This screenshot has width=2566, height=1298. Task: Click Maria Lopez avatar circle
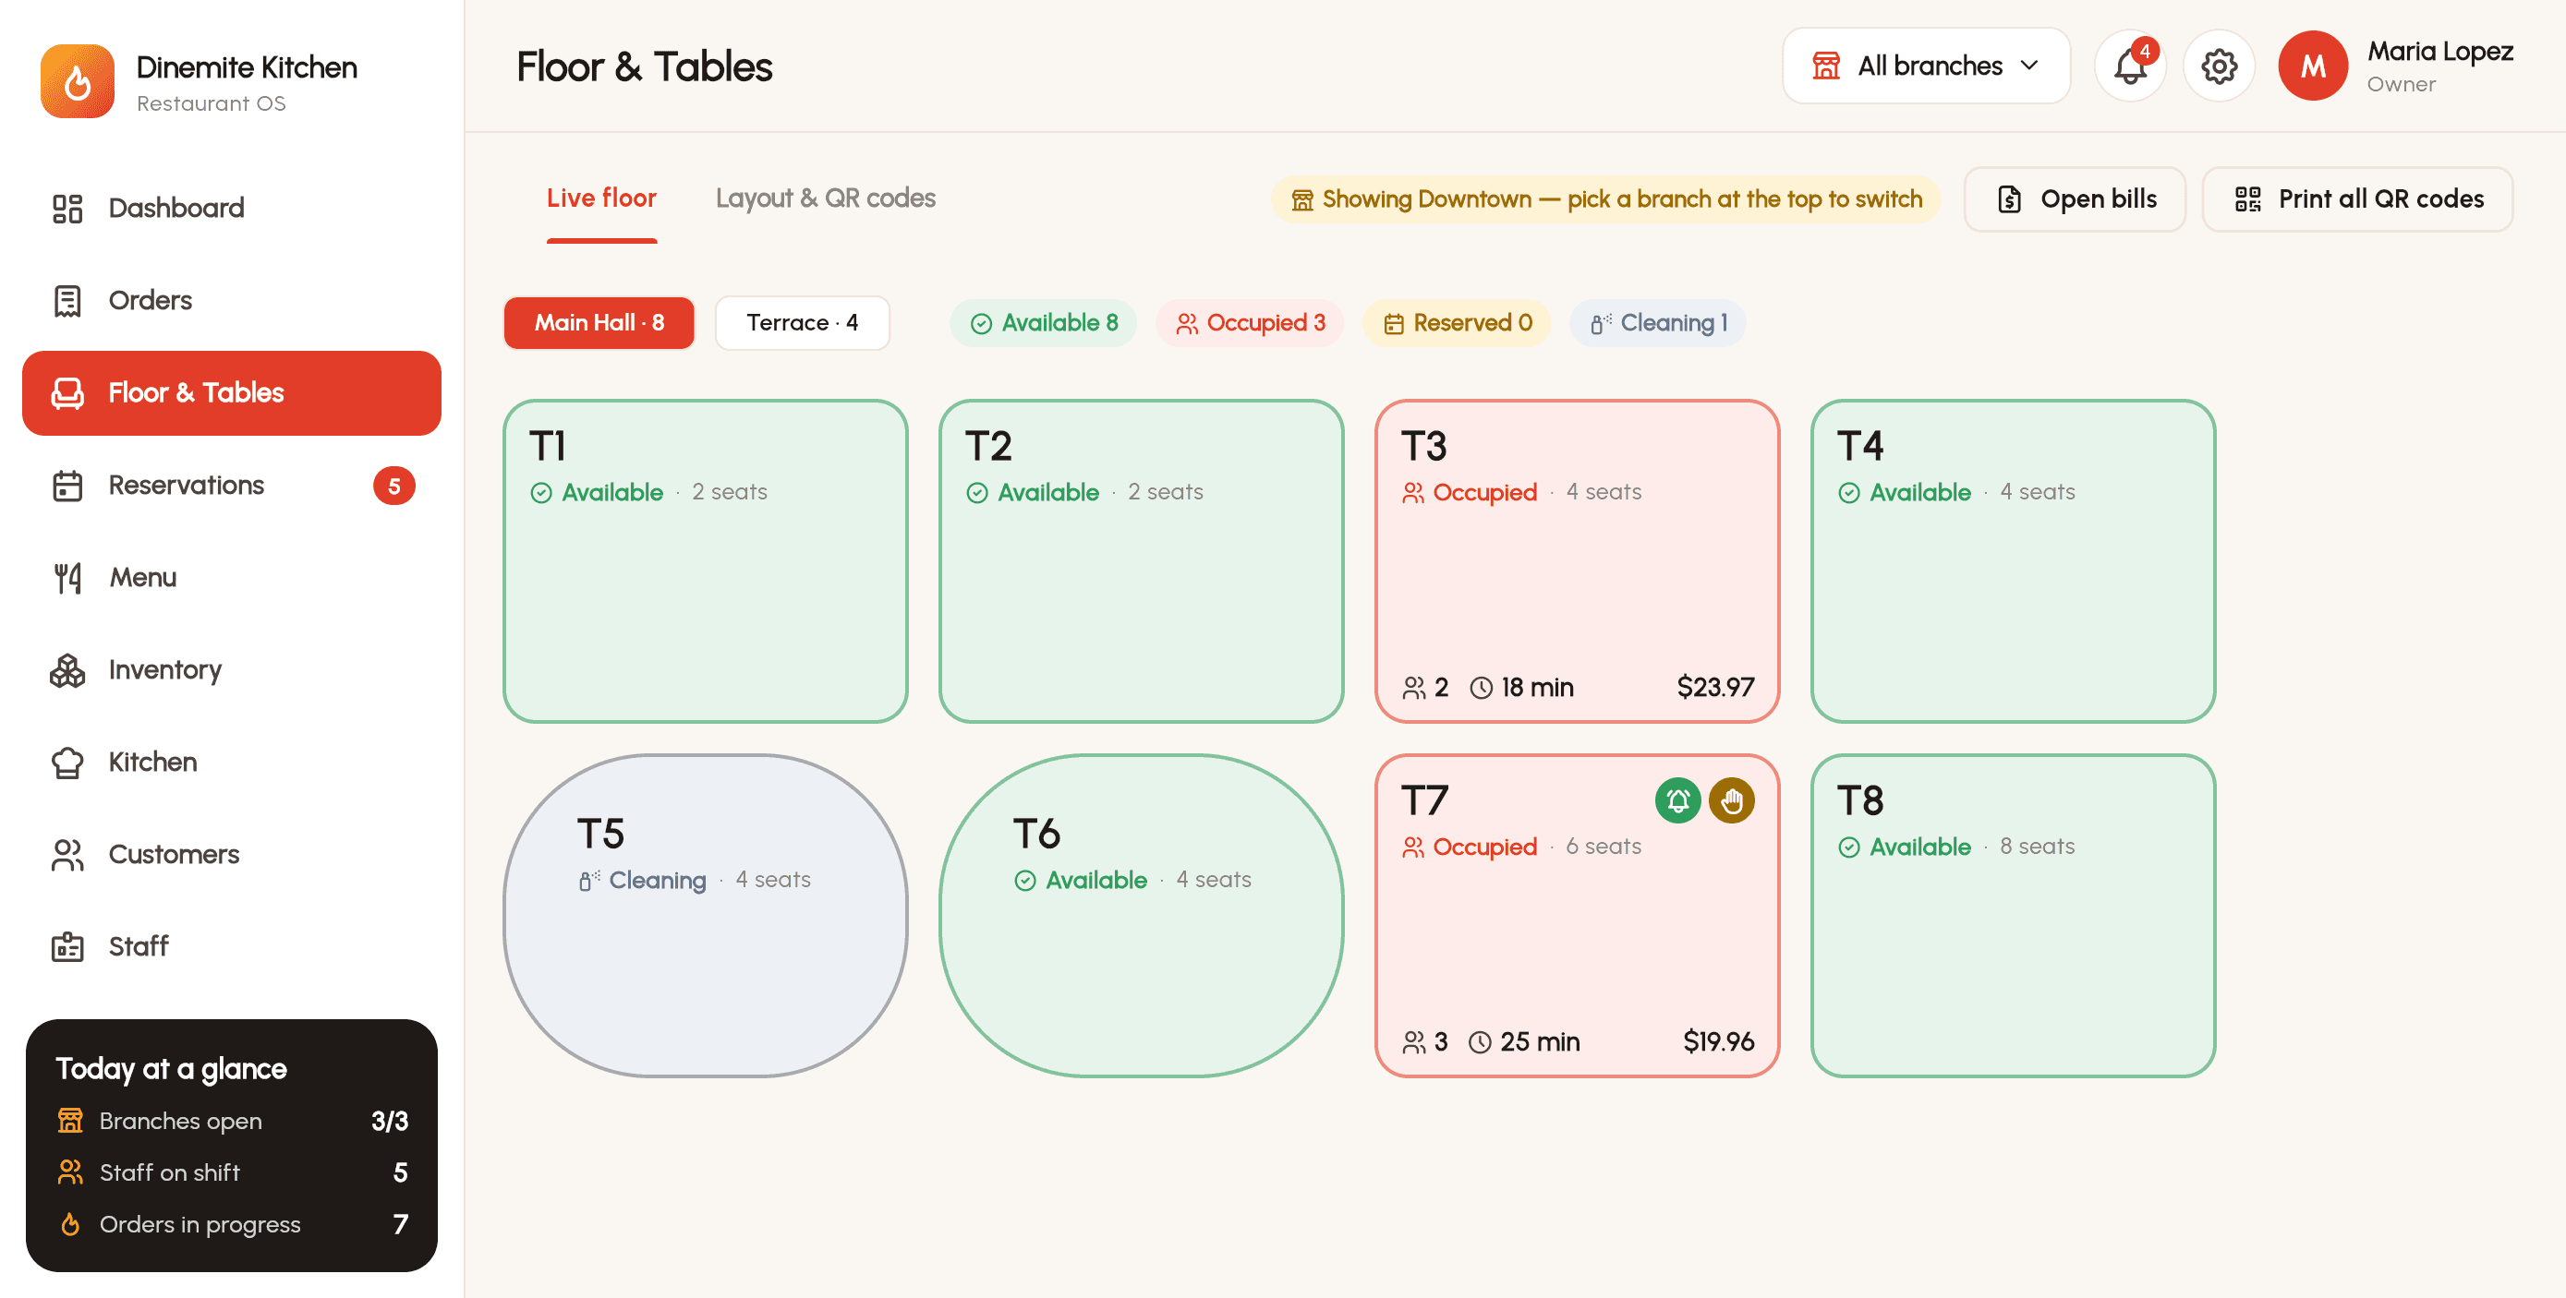point(2313,66)
